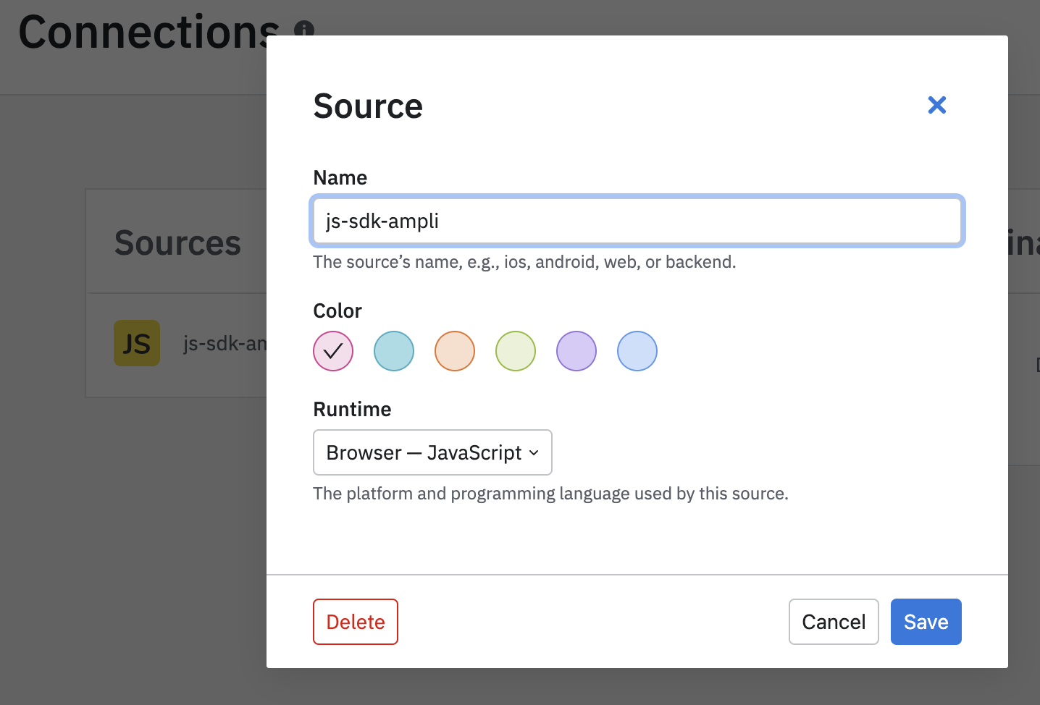Click the Name field label

pyautogui.click(x=340, y=177)
